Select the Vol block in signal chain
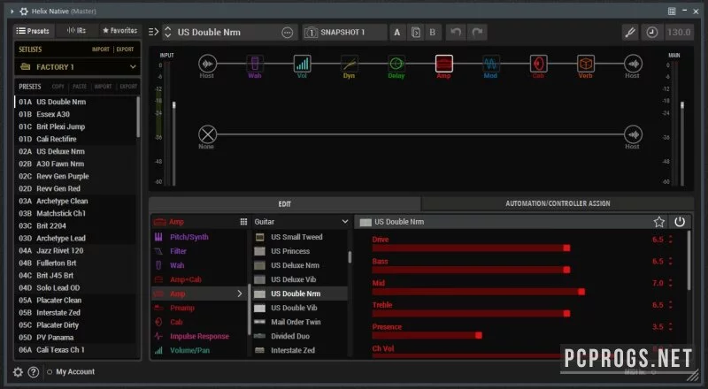This screenshot has width=708, height=389. pyautogui.click(x=302, y=64)
